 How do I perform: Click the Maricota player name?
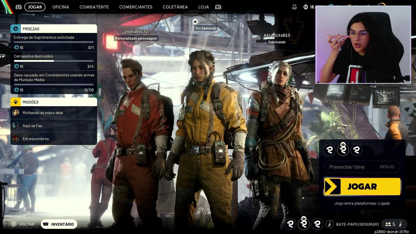(x=209, y=21)
